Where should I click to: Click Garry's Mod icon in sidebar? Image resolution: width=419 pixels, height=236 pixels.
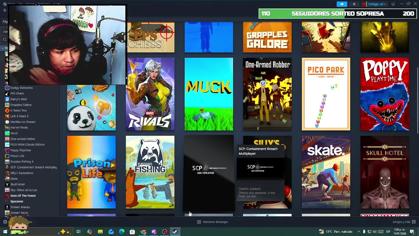(7, 99)
